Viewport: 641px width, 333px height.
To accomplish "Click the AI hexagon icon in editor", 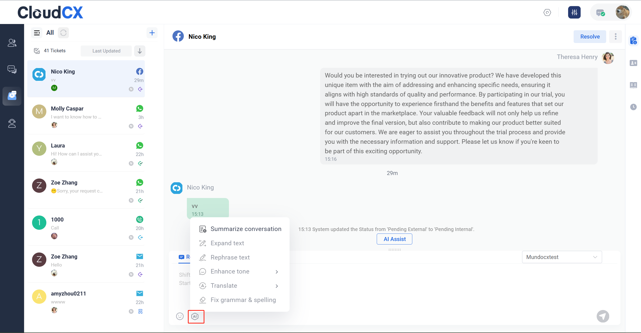I will point(195,316).
